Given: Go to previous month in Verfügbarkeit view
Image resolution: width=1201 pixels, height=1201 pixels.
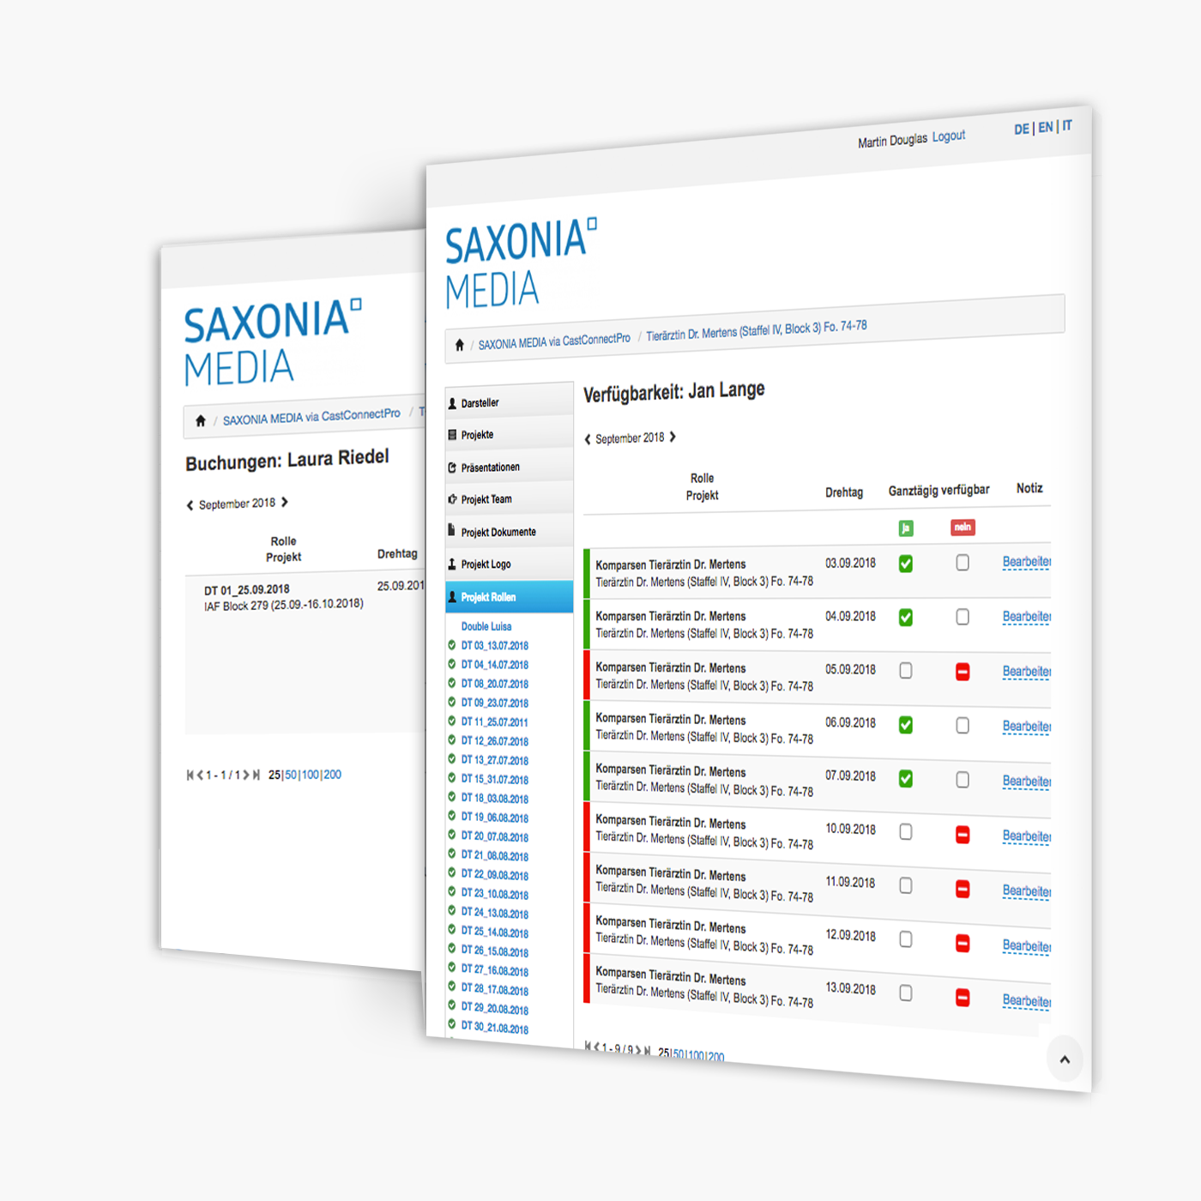Looking at the screenshot, I should pos(588,439).
